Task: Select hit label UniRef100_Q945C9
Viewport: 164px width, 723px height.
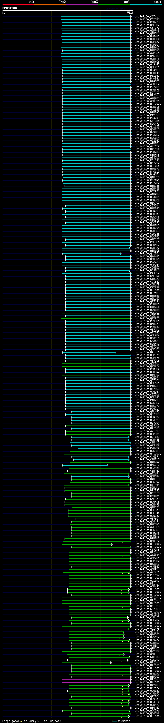Action: [147, 70]
